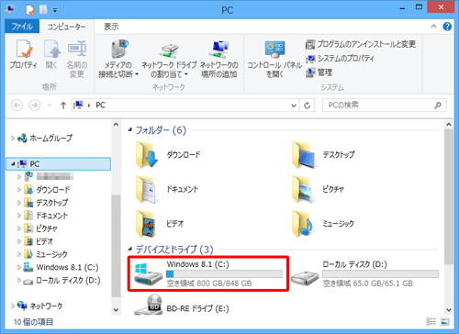Select the Pictures (ピクチャ) folder icon
459x334 pixels.
point(304,189)
